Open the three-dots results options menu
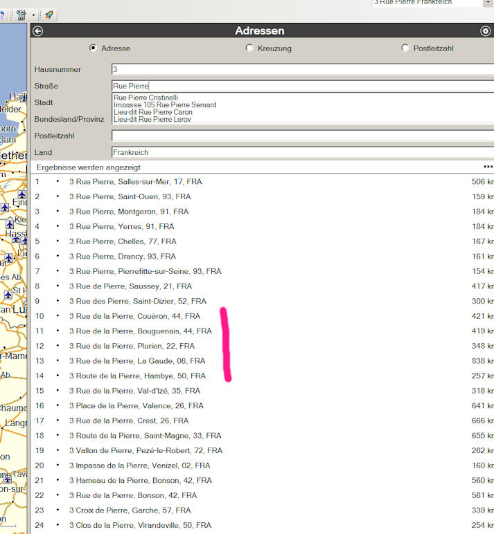This screenshot has height=534, width=494. (x=488, y=167)
